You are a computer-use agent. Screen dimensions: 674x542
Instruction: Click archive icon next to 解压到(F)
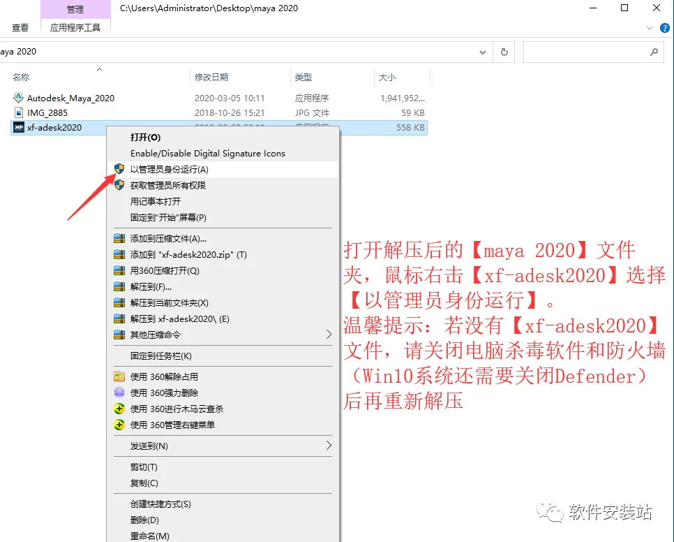point(119,286)
